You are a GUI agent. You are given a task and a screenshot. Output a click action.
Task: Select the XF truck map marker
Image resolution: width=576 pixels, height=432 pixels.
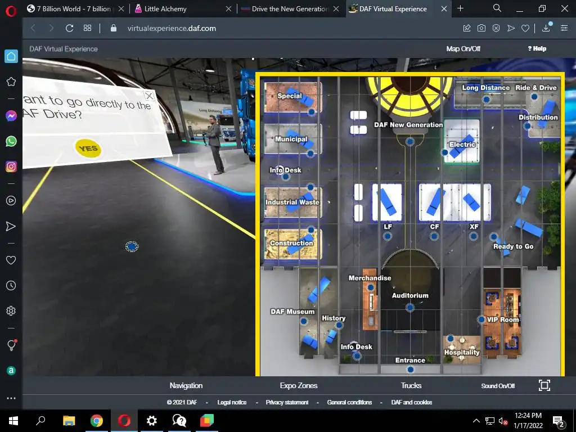click(474, 236)
